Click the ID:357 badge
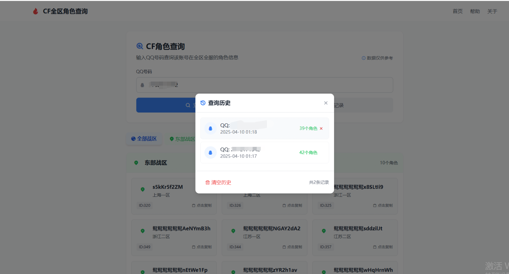This screenshot has width=509, height=274. [326, 247]
